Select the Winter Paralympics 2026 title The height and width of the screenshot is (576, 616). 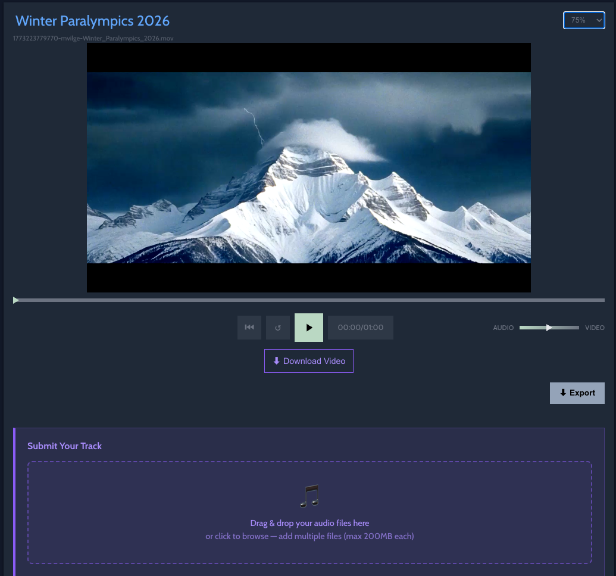pos(92,21)
